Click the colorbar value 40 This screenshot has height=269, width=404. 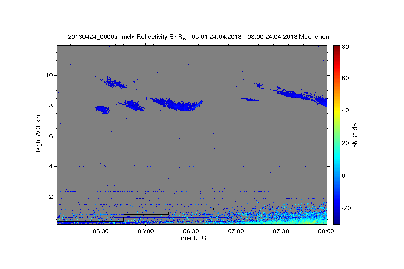(x=346, y=110)
